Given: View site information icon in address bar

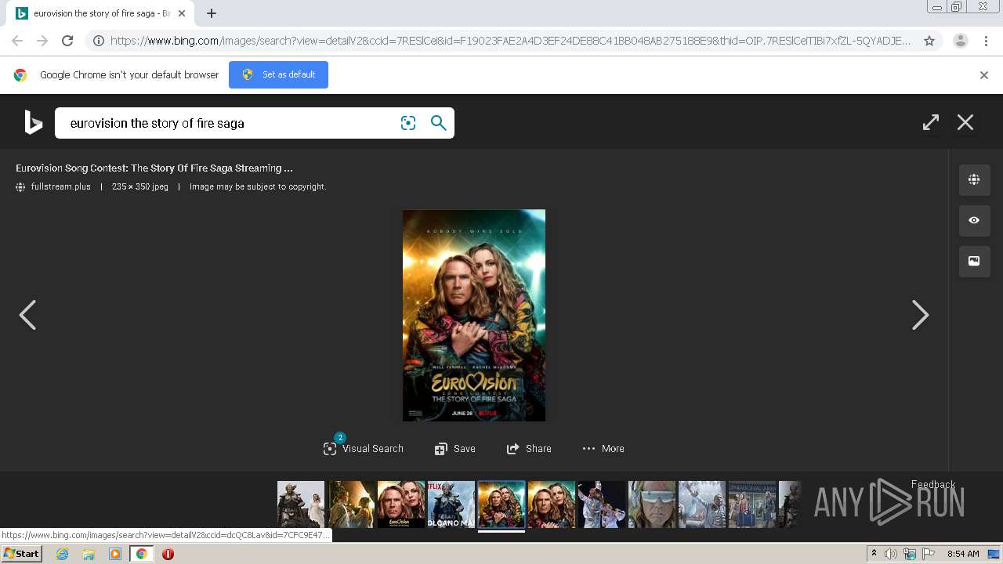Looking at the screenshot, I should pos(99,41).
